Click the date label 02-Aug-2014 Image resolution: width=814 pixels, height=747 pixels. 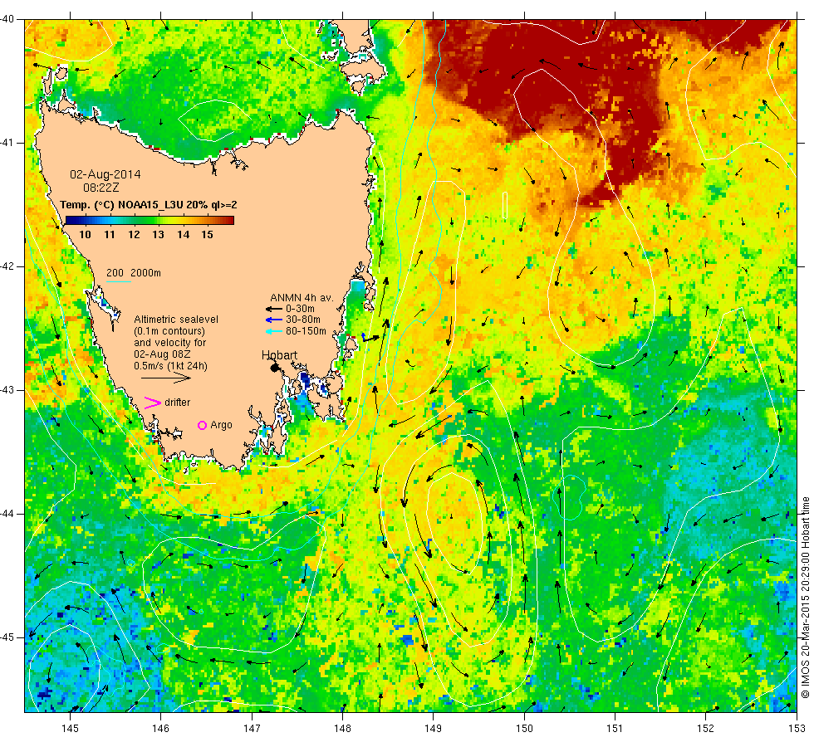[105, 174]
